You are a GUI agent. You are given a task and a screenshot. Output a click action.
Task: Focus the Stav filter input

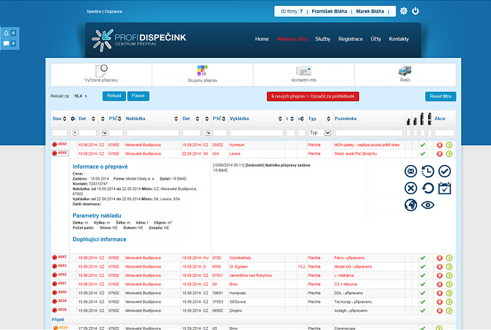[x=60, y=133]
